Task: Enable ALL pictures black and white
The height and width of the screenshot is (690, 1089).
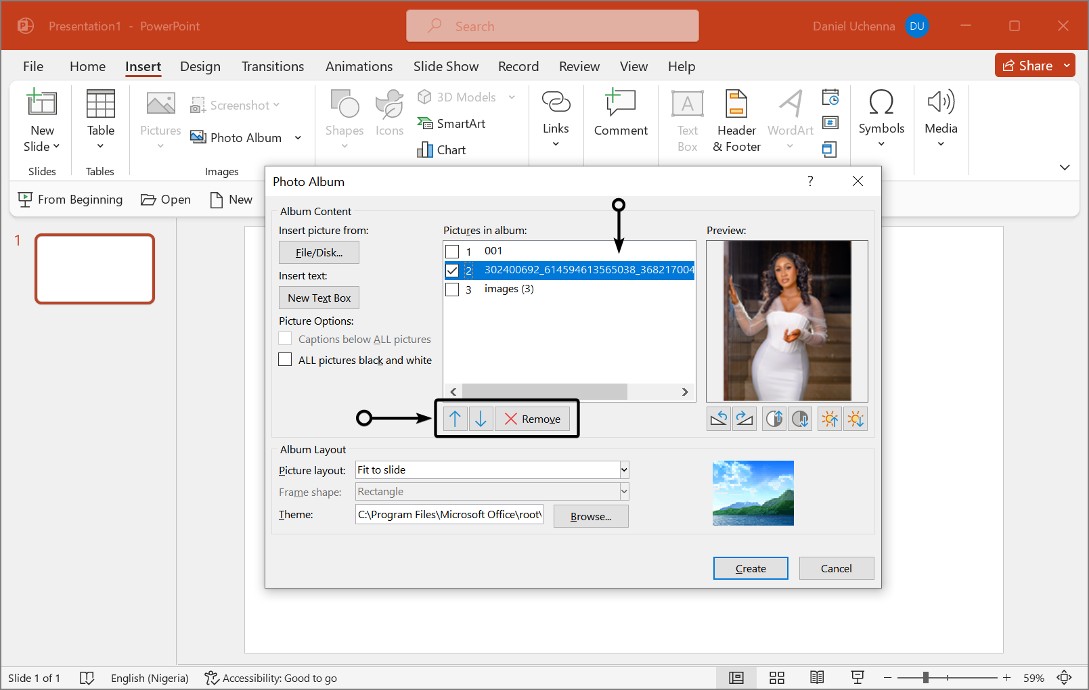Action: [286, 360]
